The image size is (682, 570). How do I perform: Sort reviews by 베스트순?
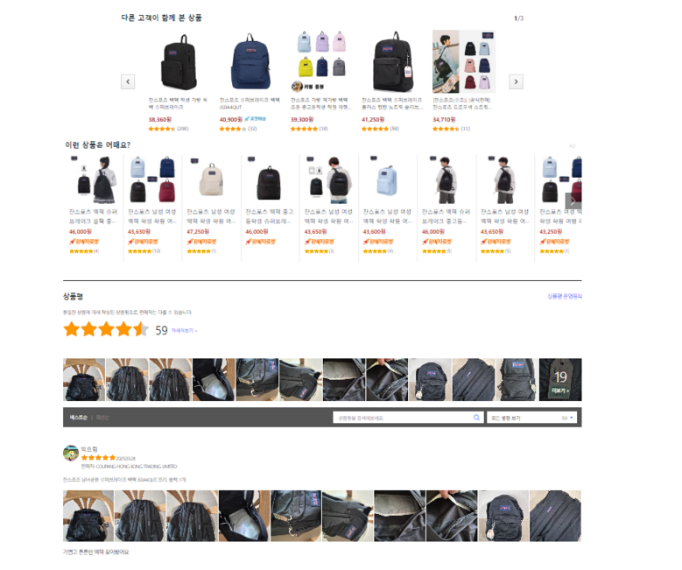tap(78, 418)
